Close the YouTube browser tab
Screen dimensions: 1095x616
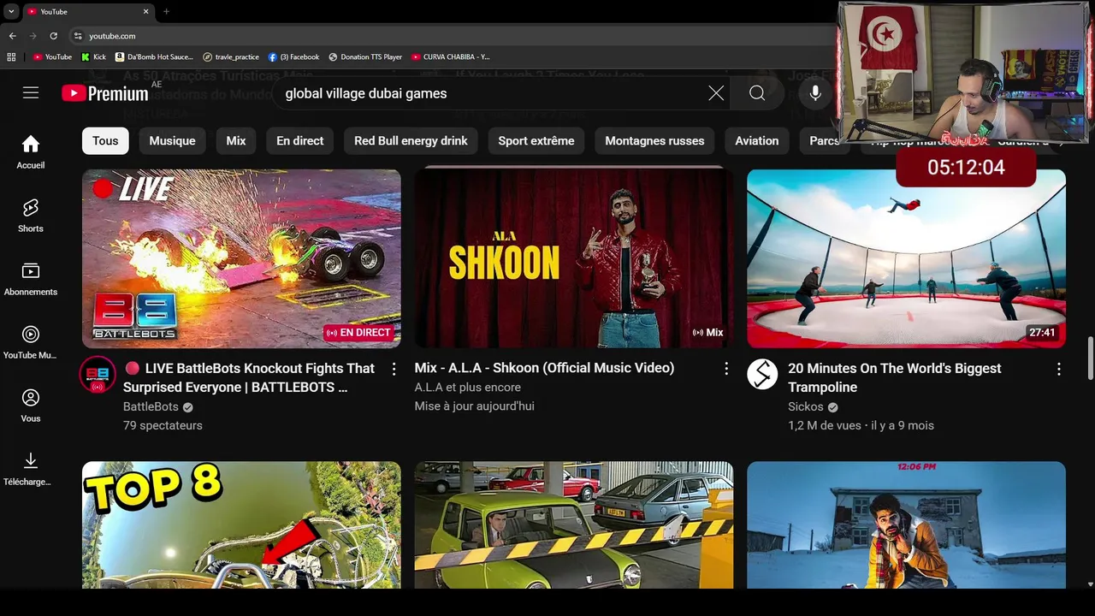[x=145, y=11]
